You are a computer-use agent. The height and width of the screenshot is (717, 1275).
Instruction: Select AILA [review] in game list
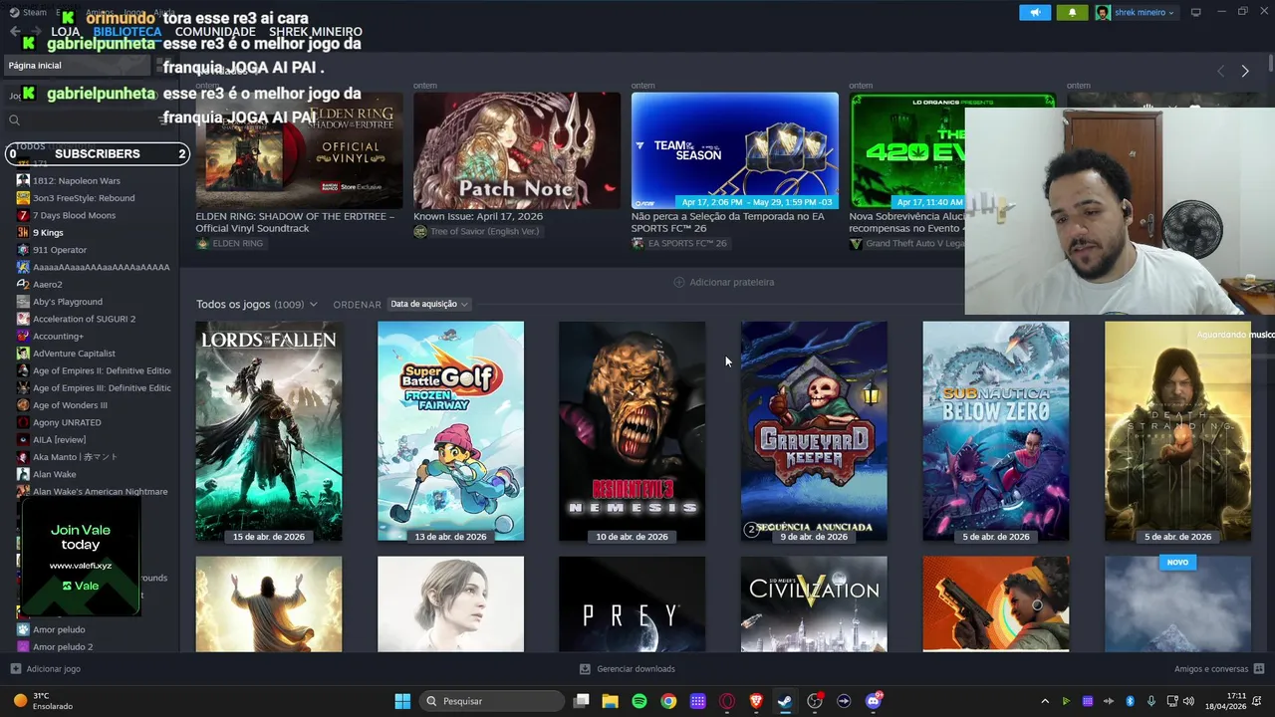pos(59,439)
